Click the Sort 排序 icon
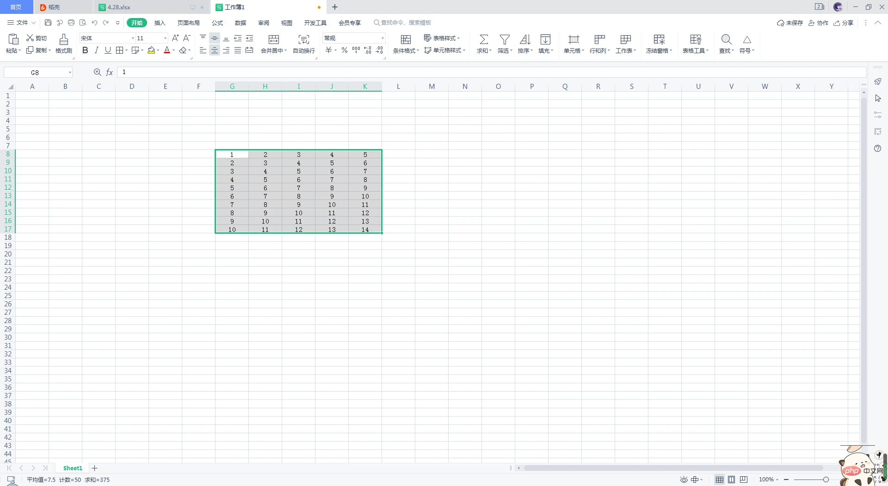 click(525, 39)
